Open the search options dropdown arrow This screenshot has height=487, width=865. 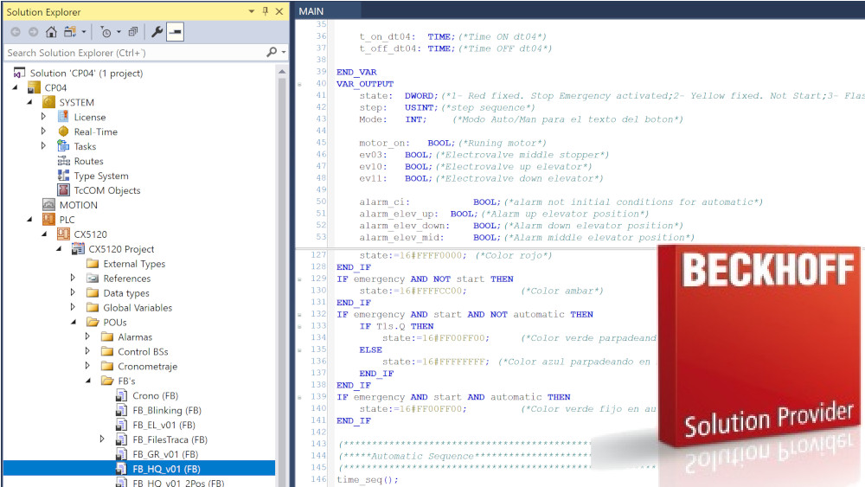(x=283, y=53)
